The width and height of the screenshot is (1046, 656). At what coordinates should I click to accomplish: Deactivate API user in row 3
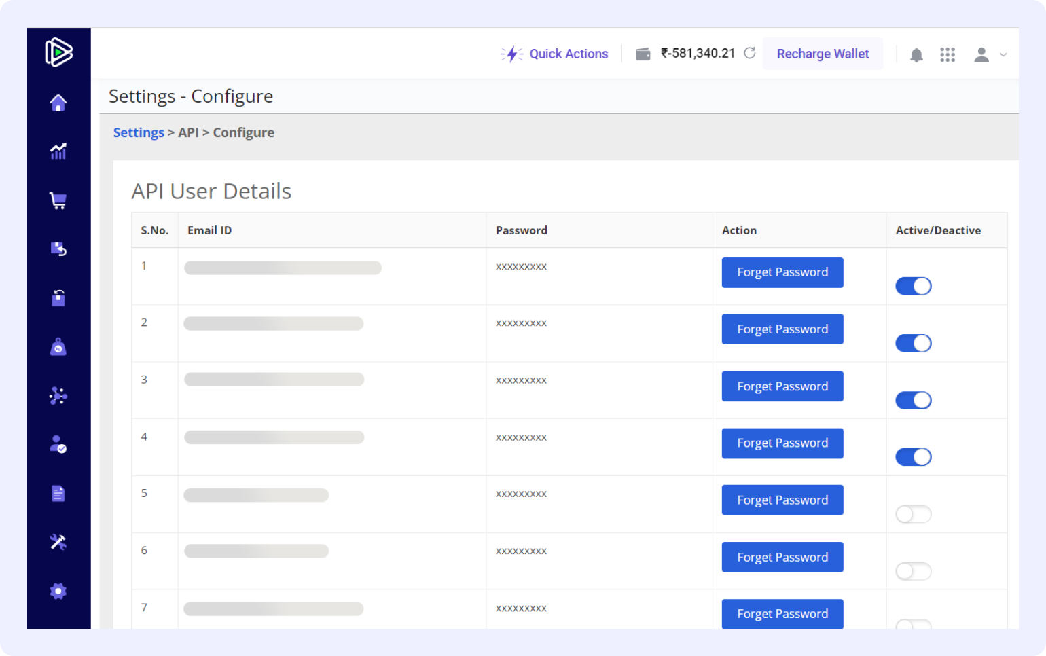[x=913, y=400]
